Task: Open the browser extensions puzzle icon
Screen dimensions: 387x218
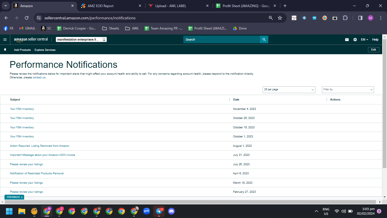Action: 345,18
